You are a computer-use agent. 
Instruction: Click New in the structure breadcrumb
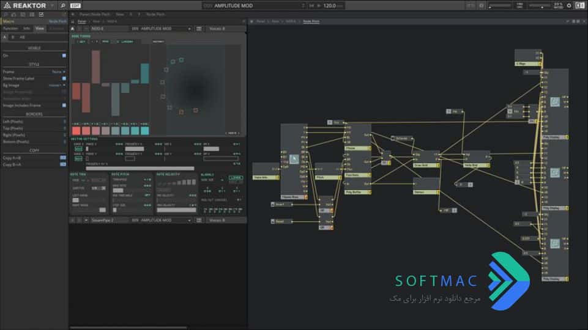coord(275,21)
